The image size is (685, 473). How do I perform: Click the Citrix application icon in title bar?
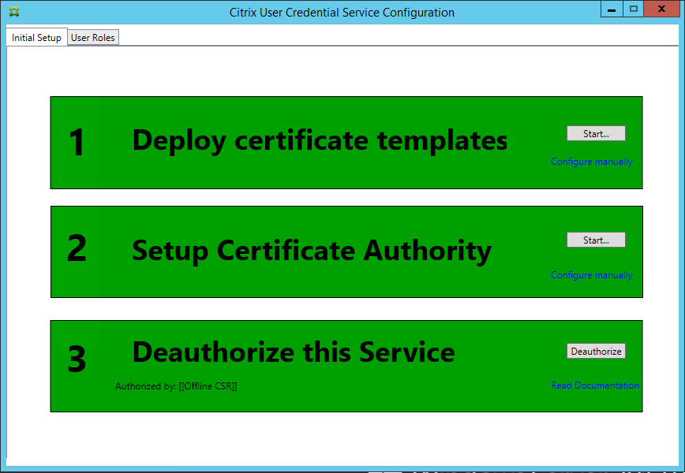12,13
